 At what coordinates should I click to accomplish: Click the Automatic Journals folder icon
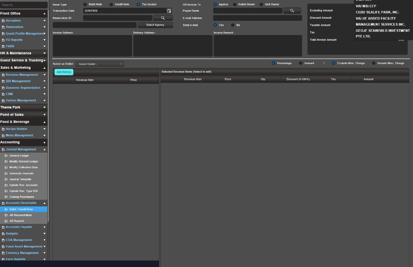[x=7, y=173]
